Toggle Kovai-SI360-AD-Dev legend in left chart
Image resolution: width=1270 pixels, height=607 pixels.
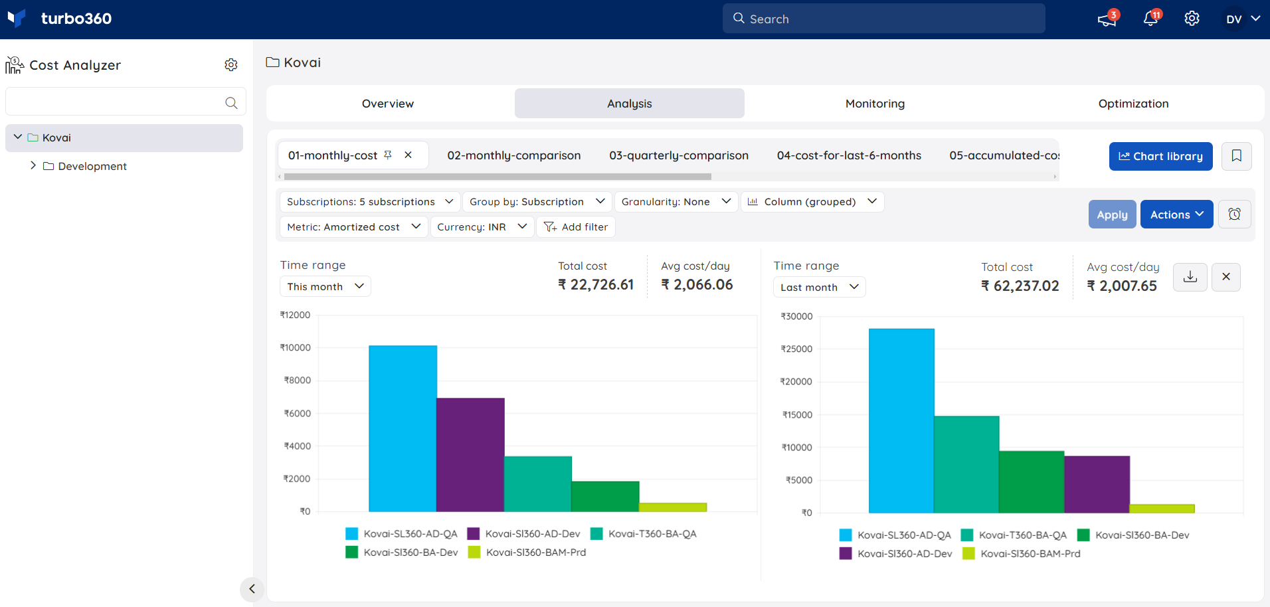523,534
